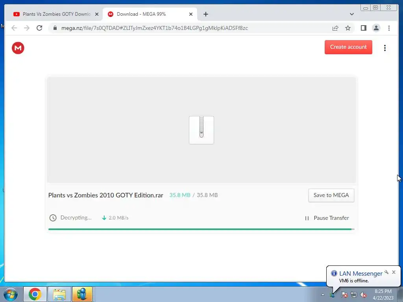Click the VM6 is offline notification text
The width and height of the screenshot is (403, 302).
[x=354, y=281]
